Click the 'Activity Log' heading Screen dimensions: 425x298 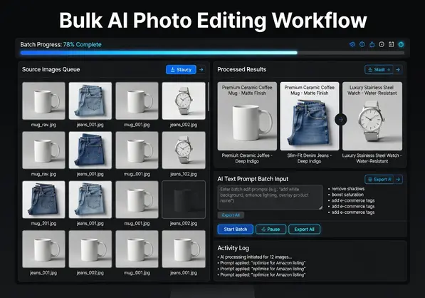pos(233,248)
